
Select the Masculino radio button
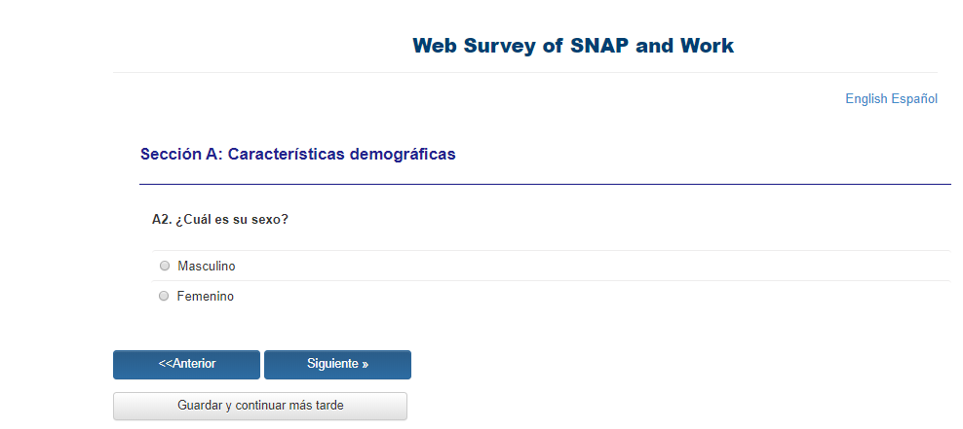[x=164, y=266]
